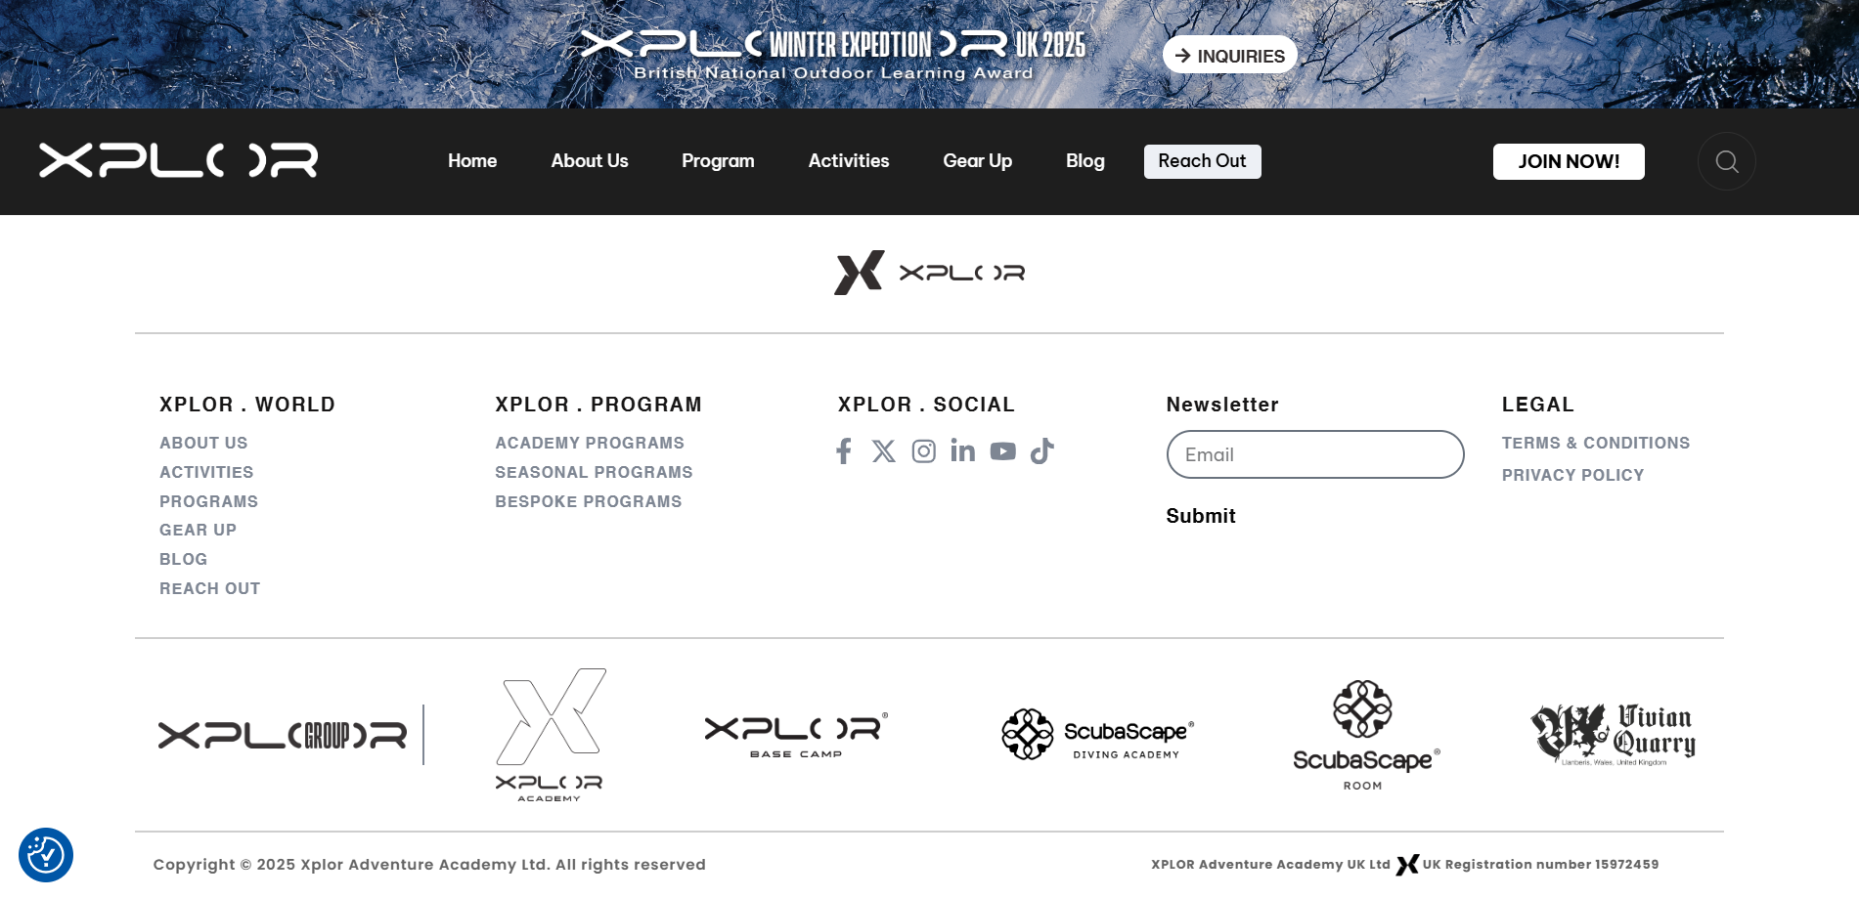
Task: Open the Privacy Policy link
Action: [x=1572, y=475]
